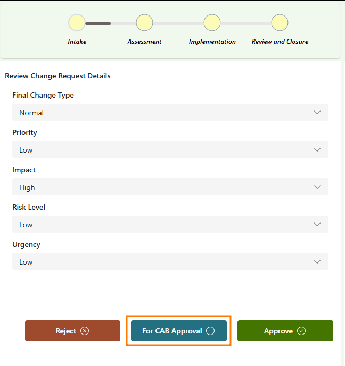Click the Review and Closure stage circle

(x=280, y=23)
